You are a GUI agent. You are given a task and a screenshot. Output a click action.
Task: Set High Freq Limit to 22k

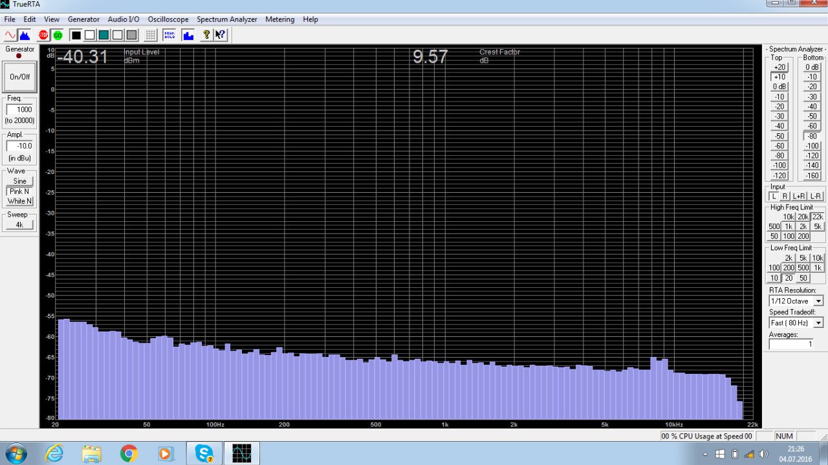[x=818, y=217]
